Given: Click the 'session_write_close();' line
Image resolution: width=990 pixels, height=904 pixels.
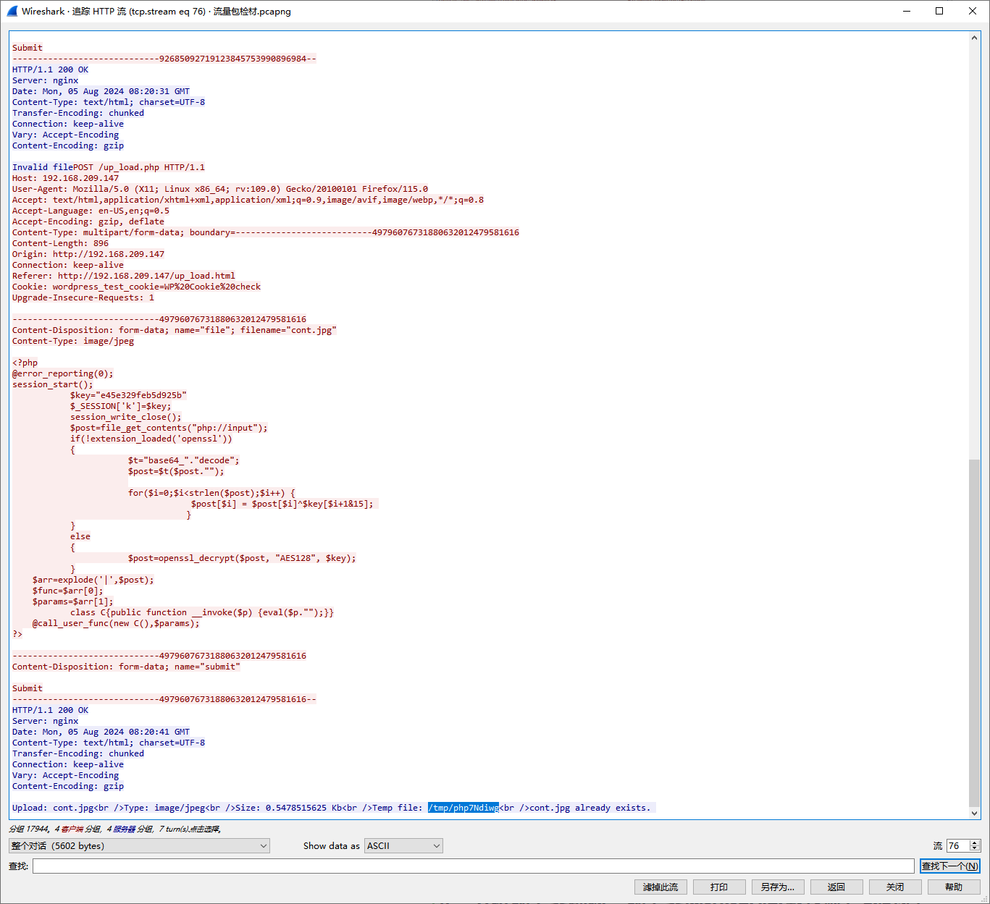Looking at the screenshot, I should (126, 417).
